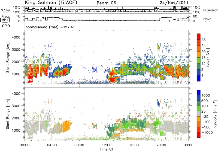
Task: Click the Velocity [m s-1] colorbar label
Action: tap(215, 114)
